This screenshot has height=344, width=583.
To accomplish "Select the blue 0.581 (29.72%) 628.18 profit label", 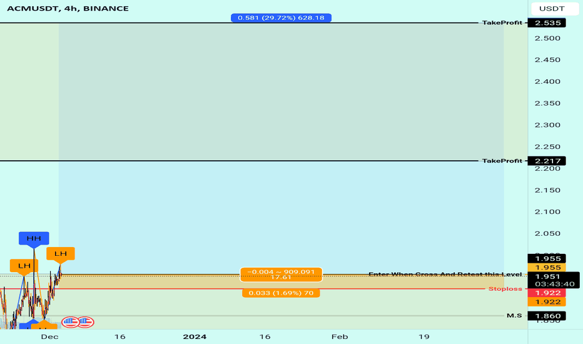I will (x=281, y=18).
